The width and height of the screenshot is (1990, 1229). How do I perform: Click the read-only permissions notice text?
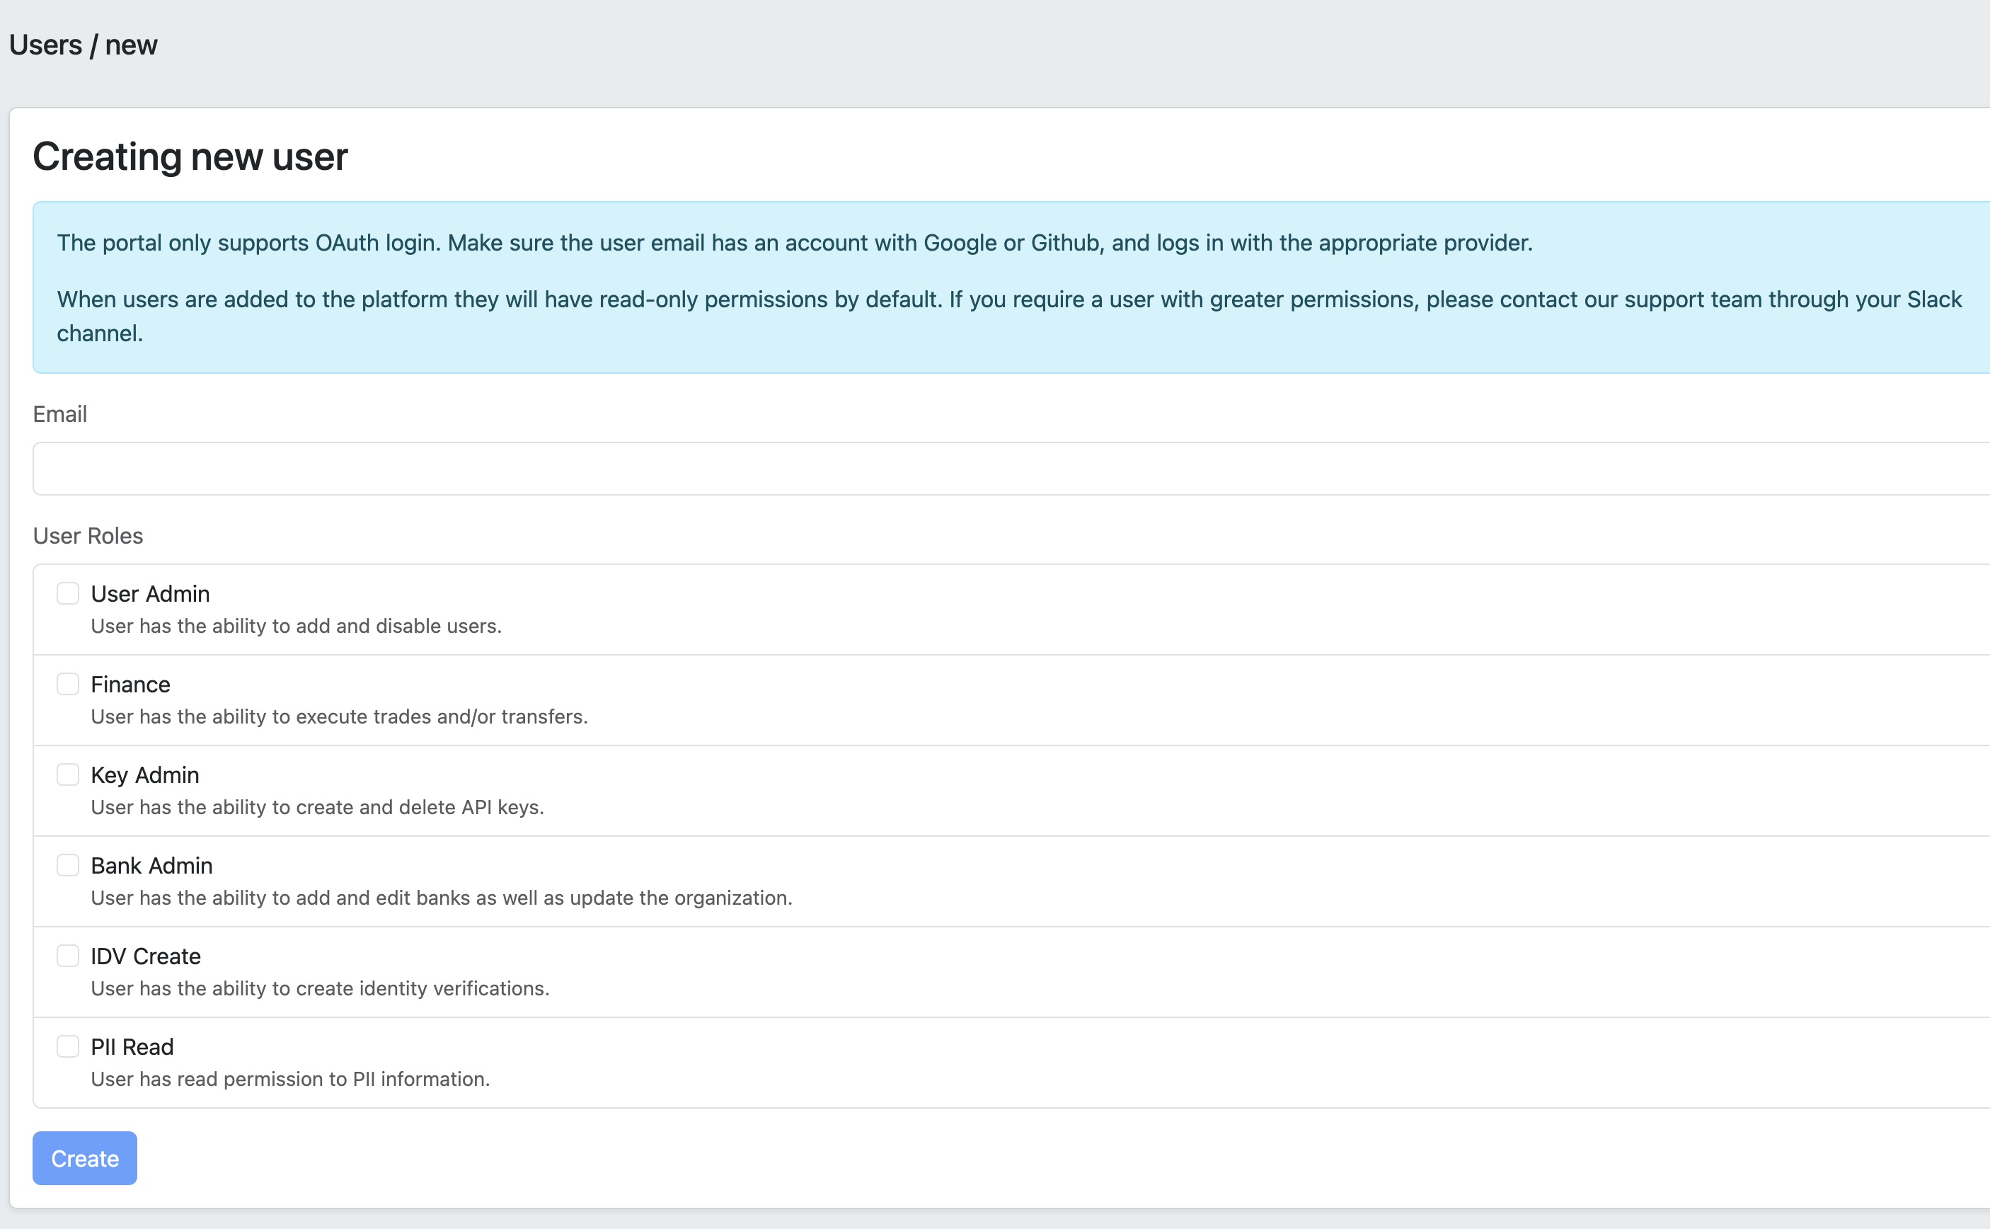[1009, 316]
